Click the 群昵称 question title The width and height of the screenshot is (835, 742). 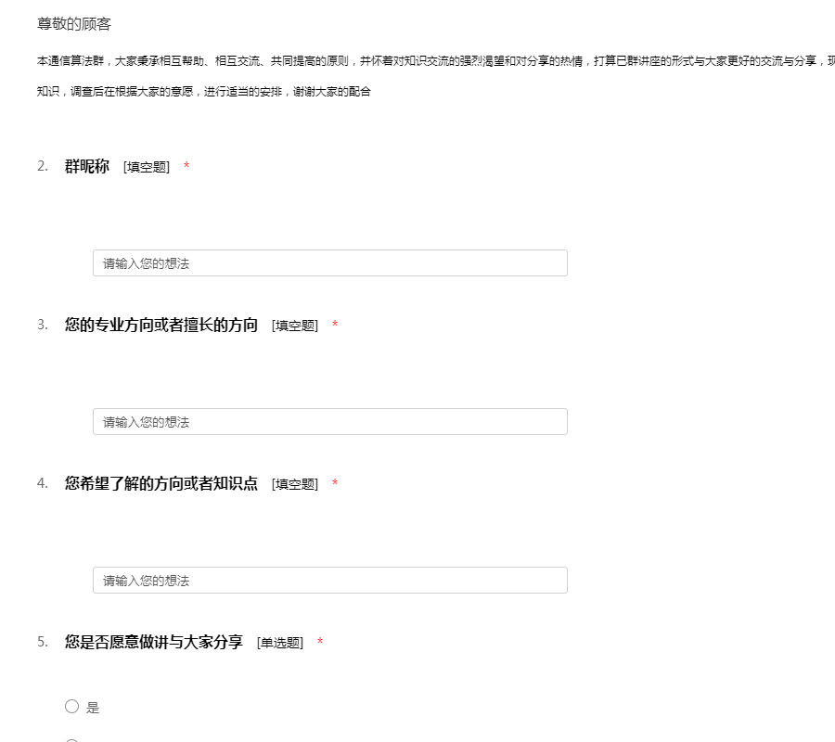point(87,166)
